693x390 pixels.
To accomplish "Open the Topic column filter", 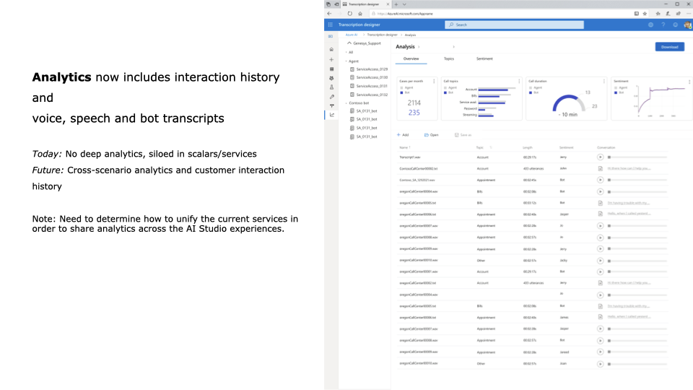I will pyautogui.click(x=491, y=147).
